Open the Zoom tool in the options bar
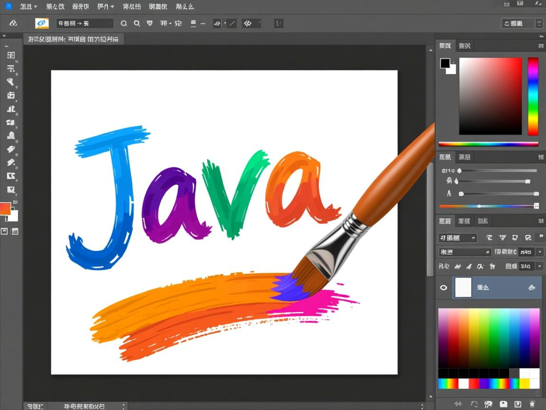The height and width of the screenshot is (410, 546). click(x=136, y=23)
